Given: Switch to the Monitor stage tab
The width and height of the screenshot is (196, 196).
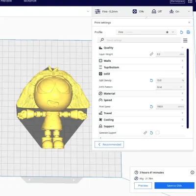Looking at the screenshot, I should point(30,1).
